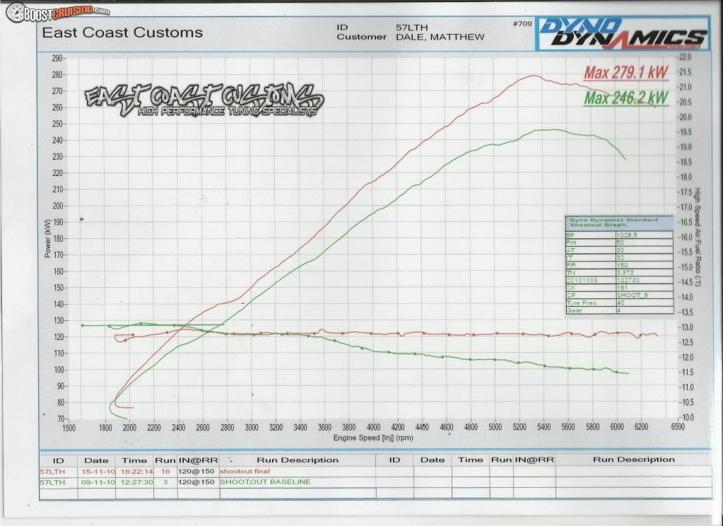The height and width of the screenshot is (526, 723).
Task: Select the red "Max 279.1 kW" readout
Action: (626, 72)
